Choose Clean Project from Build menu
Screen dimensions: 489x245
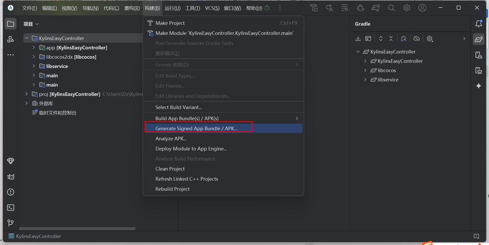[x=170, y=169]
